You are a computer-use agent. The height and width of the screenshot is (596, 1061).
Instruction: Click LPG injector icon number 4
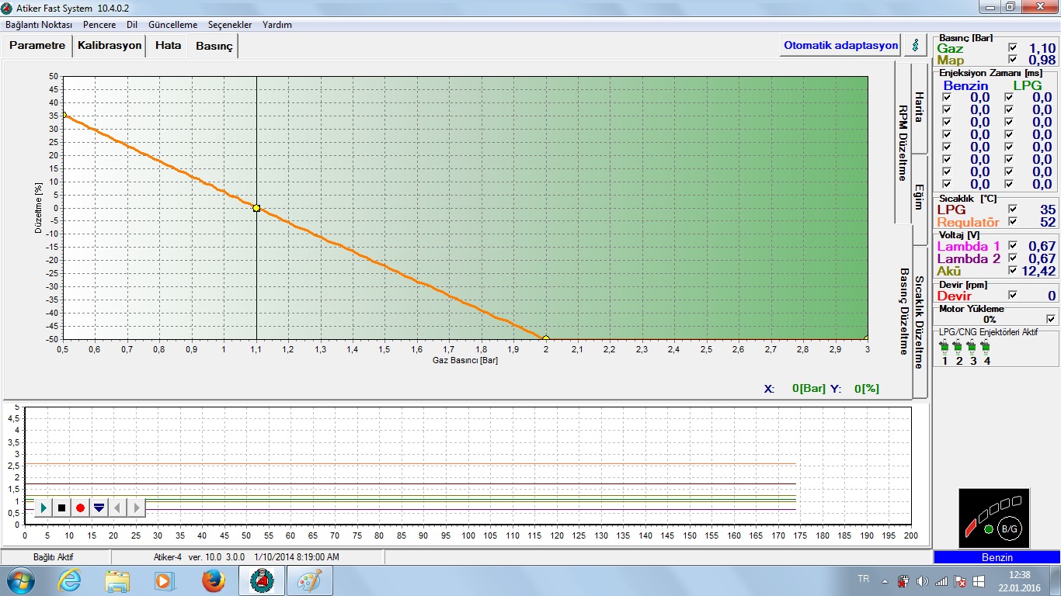(x=986, y=346)
